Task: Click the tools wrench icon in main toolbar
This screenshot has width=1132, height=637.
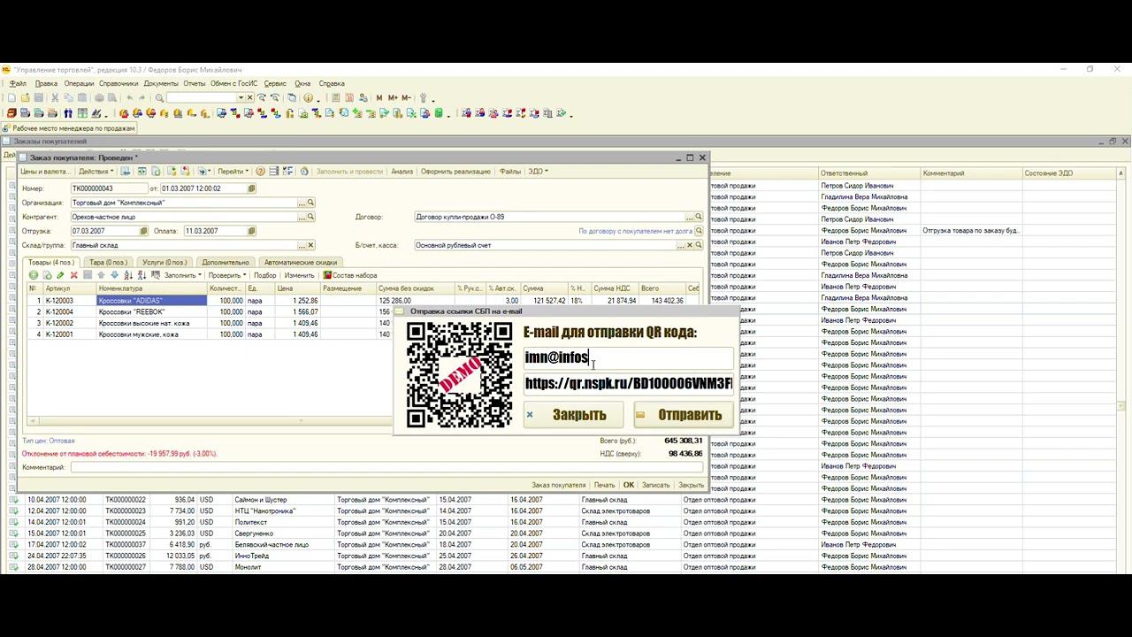Action: point(423,98)
